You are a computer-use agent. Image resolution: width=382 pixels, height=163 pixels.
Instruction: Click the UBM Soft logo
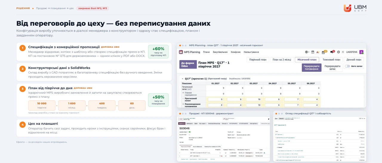(355, 8)
